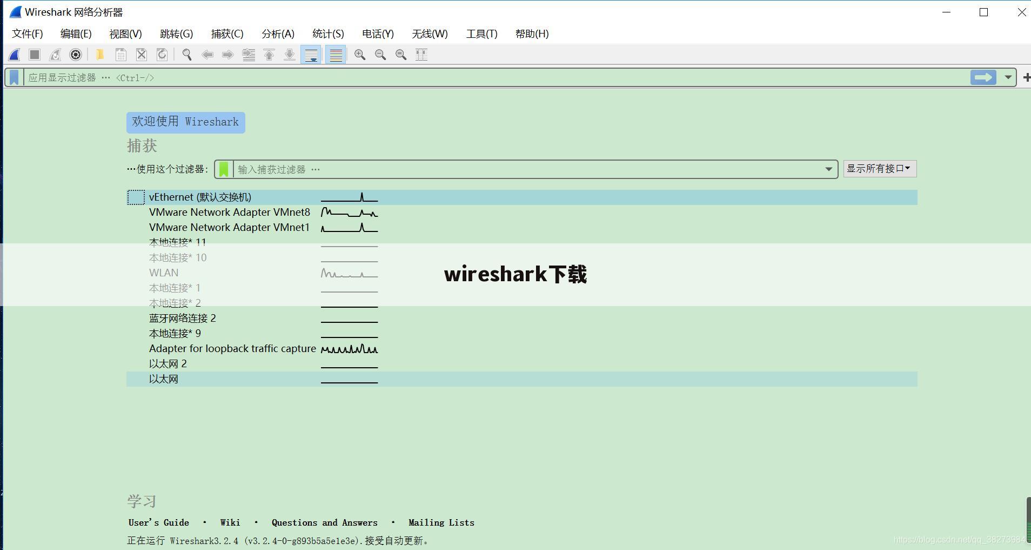This screenshot has width=1031, height=550.
Task: Click the reload capture file icon
Action: pyautogui.click(x=162, y=55)
